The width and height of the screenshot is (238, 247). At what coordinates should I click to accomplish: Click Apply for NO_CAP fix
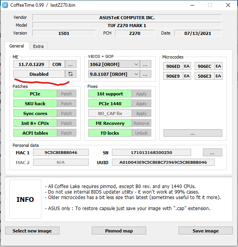click(x=141, y=113)
